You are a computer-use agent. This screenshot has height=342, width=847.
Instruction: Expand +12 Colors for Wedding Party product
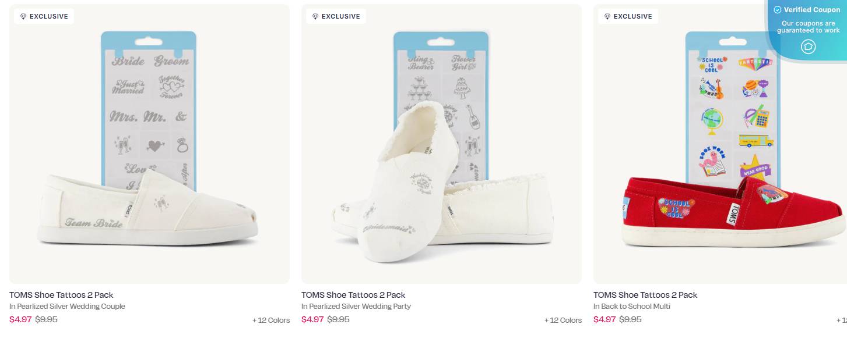coord(563,320)
